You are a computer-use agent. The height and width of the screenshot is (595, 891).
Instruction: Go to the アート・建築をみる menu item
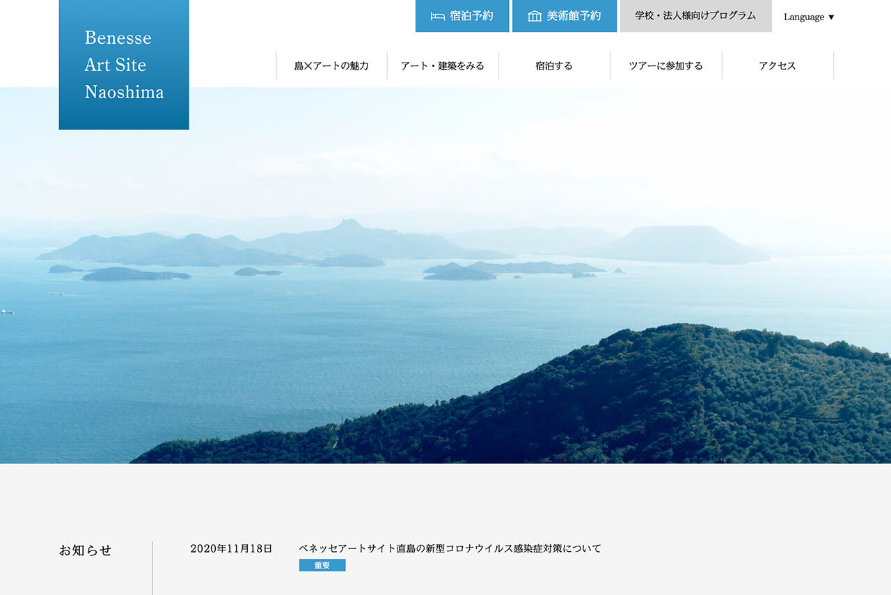pyautogui.click(x=443, y=66)
